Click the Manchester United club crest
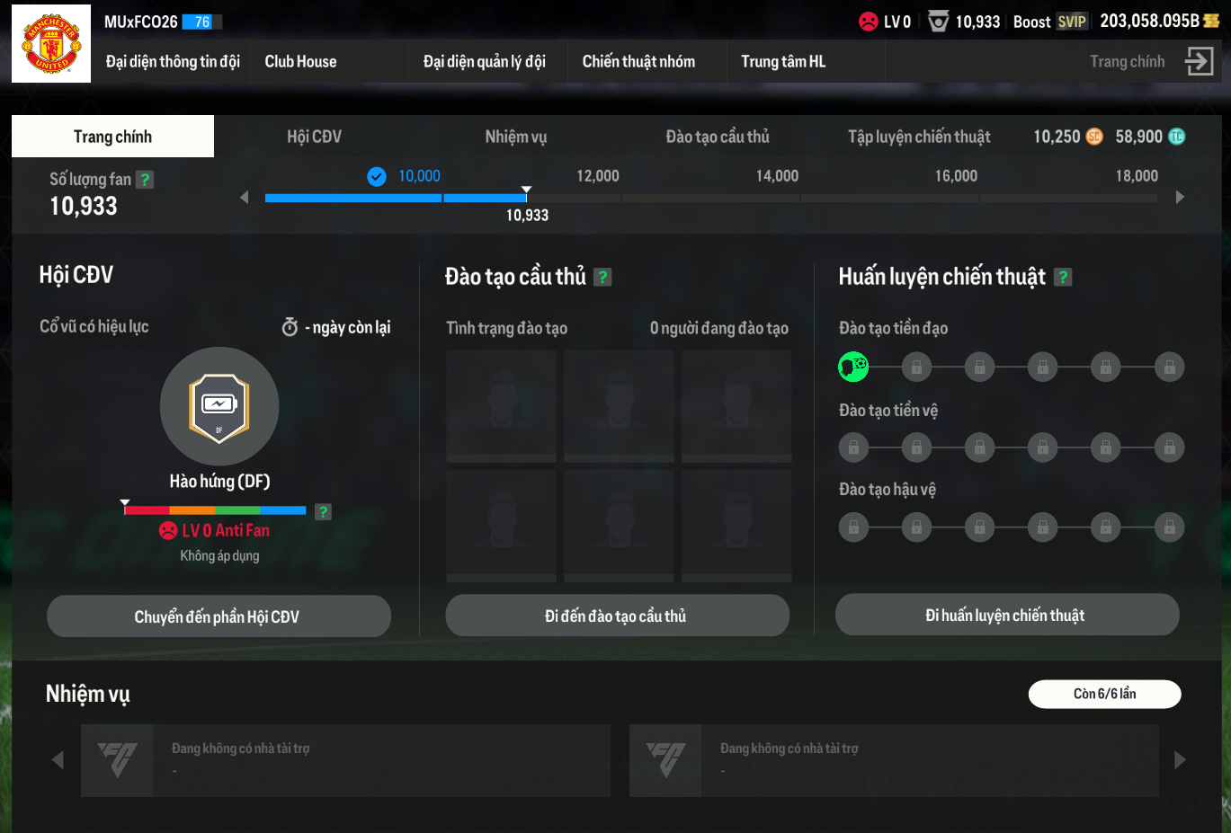The height and width of the screenshot is (833, 1231). pyautogui.click(x=51, y=43)
